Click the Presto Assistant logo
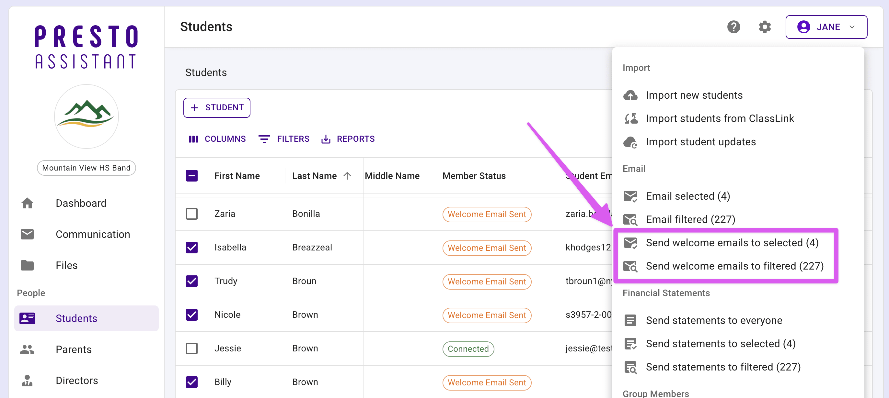 pyautogui.click(x=86, y=47)
